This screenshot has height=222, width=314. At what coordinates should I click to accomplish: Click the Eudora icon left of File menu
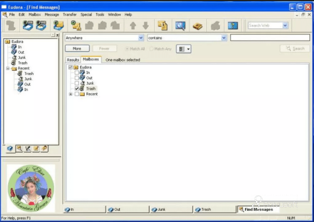click(5, 15)
